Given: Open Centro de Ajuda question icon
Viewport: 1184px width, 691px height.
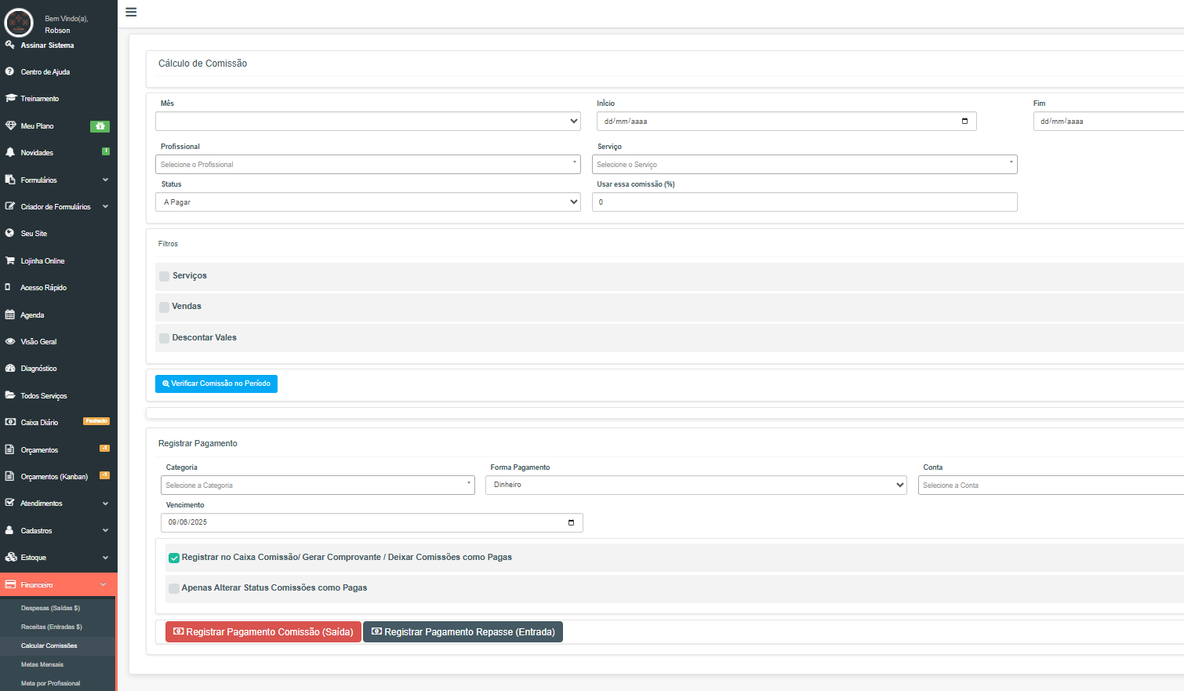Looking at the screenshot, I should (x=9, y=71).
